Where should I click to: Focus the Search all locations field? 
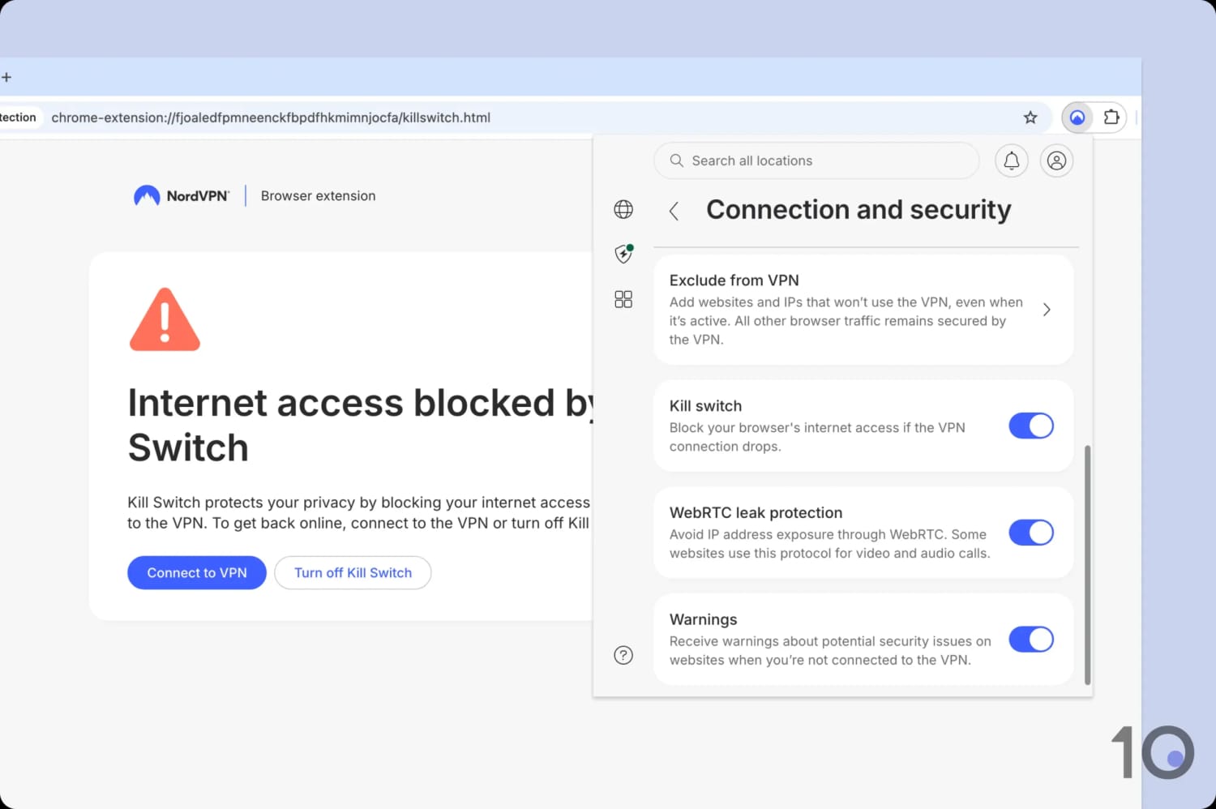pos(816,161)
